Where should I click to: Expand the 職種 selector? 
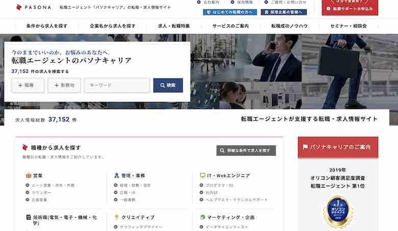pos(28,85)
